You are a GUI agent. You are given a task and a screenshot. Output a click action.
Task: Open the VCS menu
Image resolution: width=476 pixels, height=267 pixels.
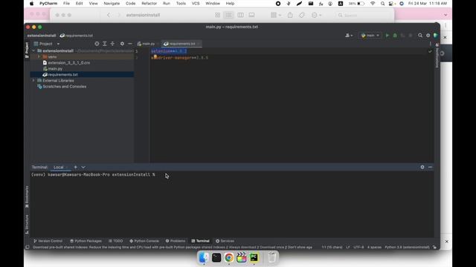[196, 3]
